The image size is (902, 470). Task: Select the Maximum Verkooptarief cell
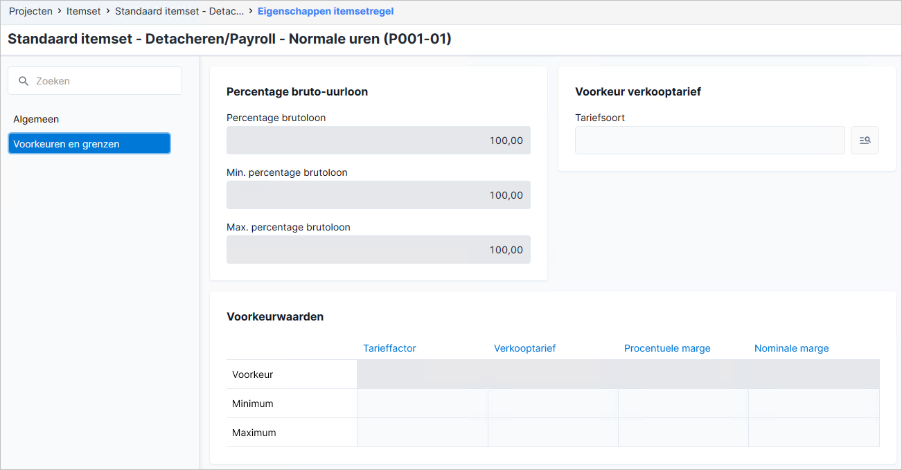click(x=553, y=433)
